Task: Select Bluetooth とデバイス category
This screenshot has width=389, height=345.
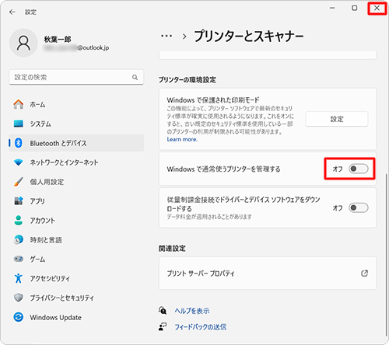Action: pos(76,143)
